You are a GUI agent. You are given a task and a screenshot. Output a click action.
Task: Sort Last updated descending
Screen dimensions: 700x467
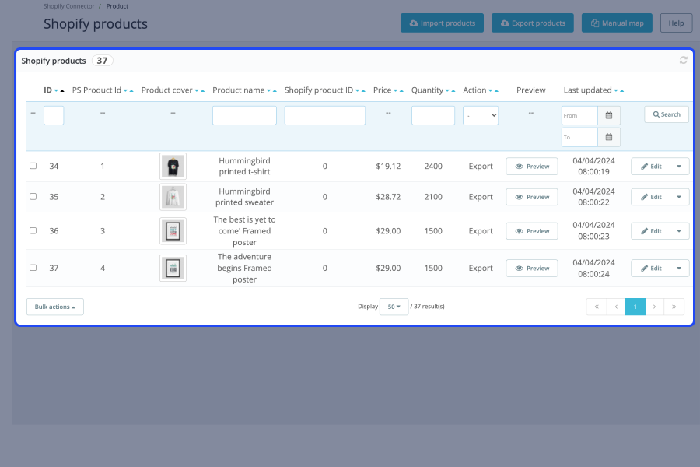click(x=616, y=91)
